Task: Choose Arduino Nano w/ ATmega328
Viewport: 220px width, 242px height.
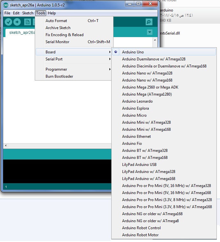Action: click(x=164, y=73)
